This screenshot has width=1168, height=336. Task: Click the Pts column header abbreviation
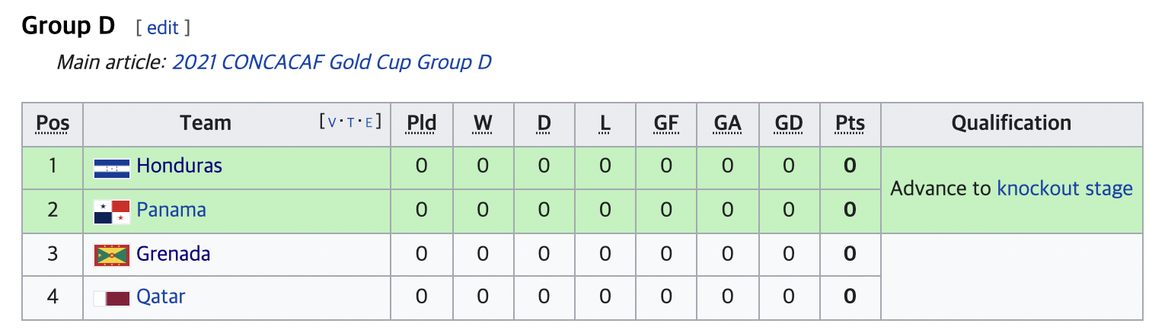click(x=850, y=123)
